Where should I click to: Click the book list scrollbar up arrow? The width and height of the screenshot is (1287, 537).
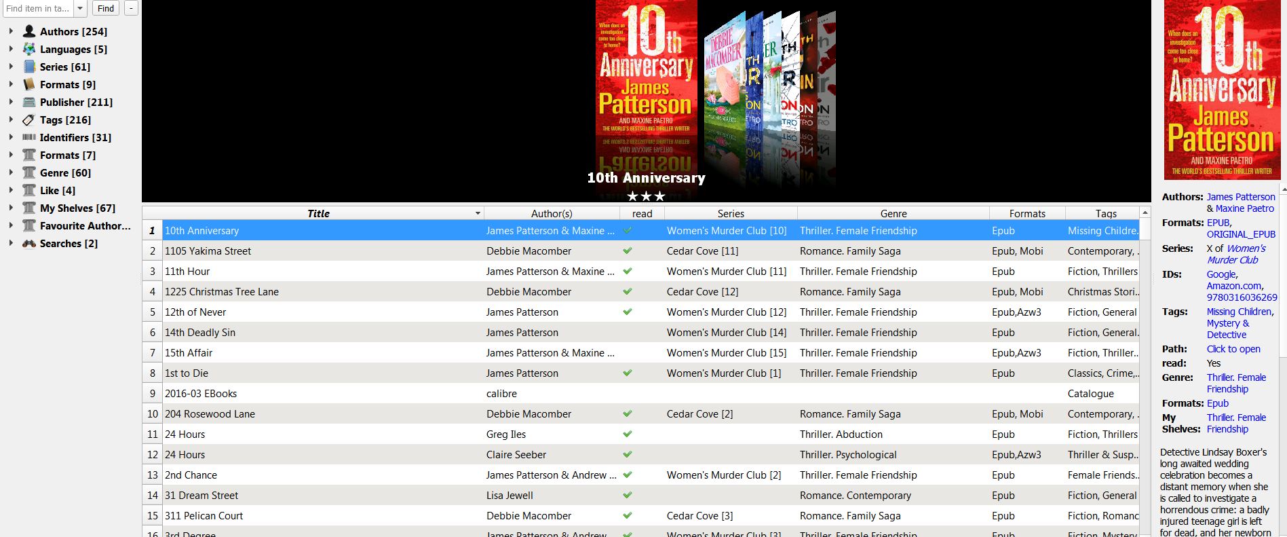[1146, 212]
